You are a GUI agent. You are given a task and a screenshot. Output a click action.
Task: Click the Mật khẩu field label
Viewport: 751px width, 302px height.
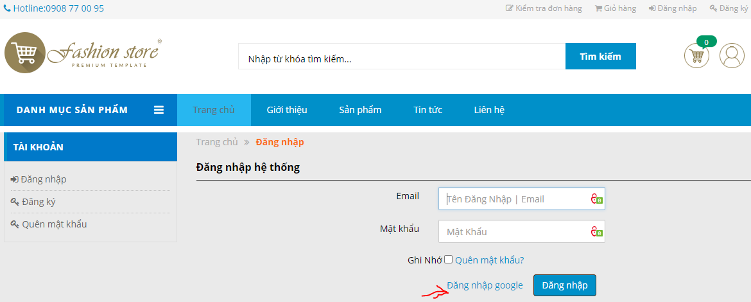[x=399, y=229]
